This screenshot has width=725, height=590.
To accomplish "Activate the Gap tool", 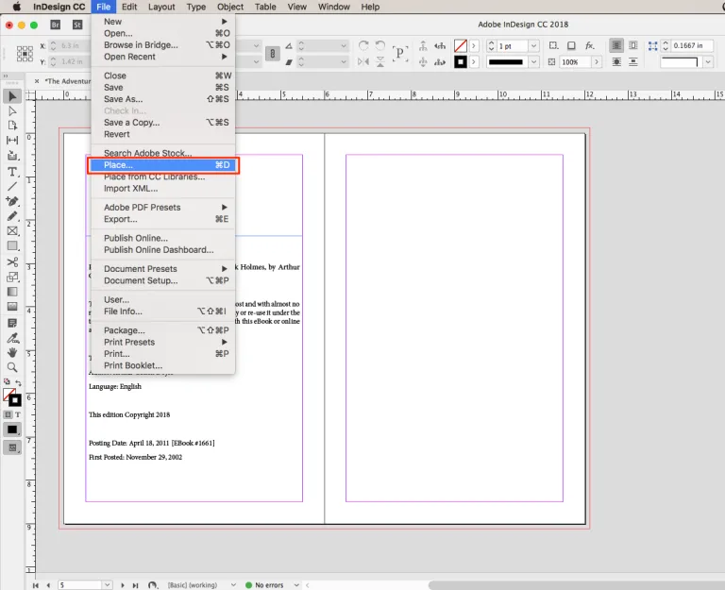I will coord(12,140).
